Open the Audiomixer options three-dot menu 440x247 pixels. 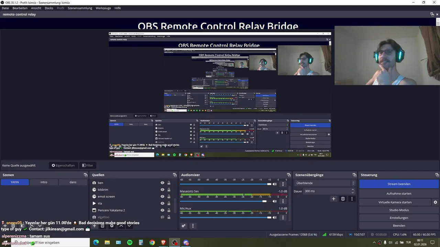[x=193, y=226]
